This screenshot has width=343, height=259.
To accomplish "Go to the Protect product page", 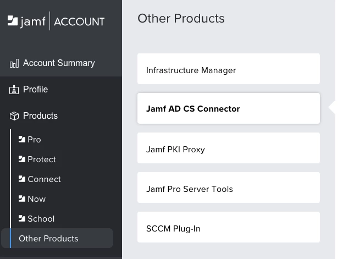I will pos(42,159).
